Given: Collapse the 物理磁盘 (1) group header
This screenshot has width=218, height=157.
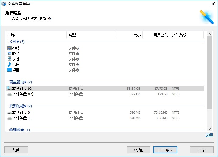Looking at the screenshot, I should tap(19, 130).
